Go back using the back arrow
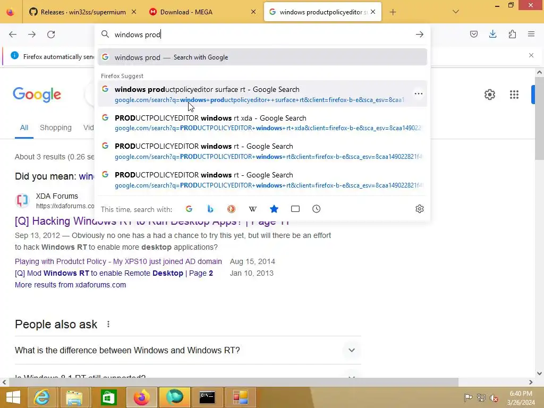Image resolution: width=544 pixels, height=408 pixels. [x=13, y=35]
